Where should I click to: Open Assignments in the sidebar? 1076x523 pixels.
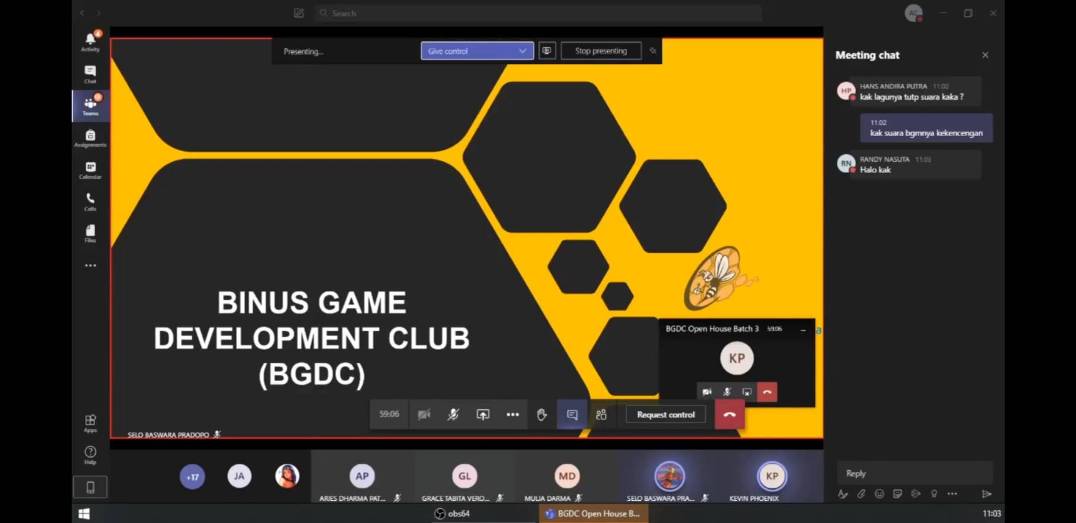tap(90, 138)
